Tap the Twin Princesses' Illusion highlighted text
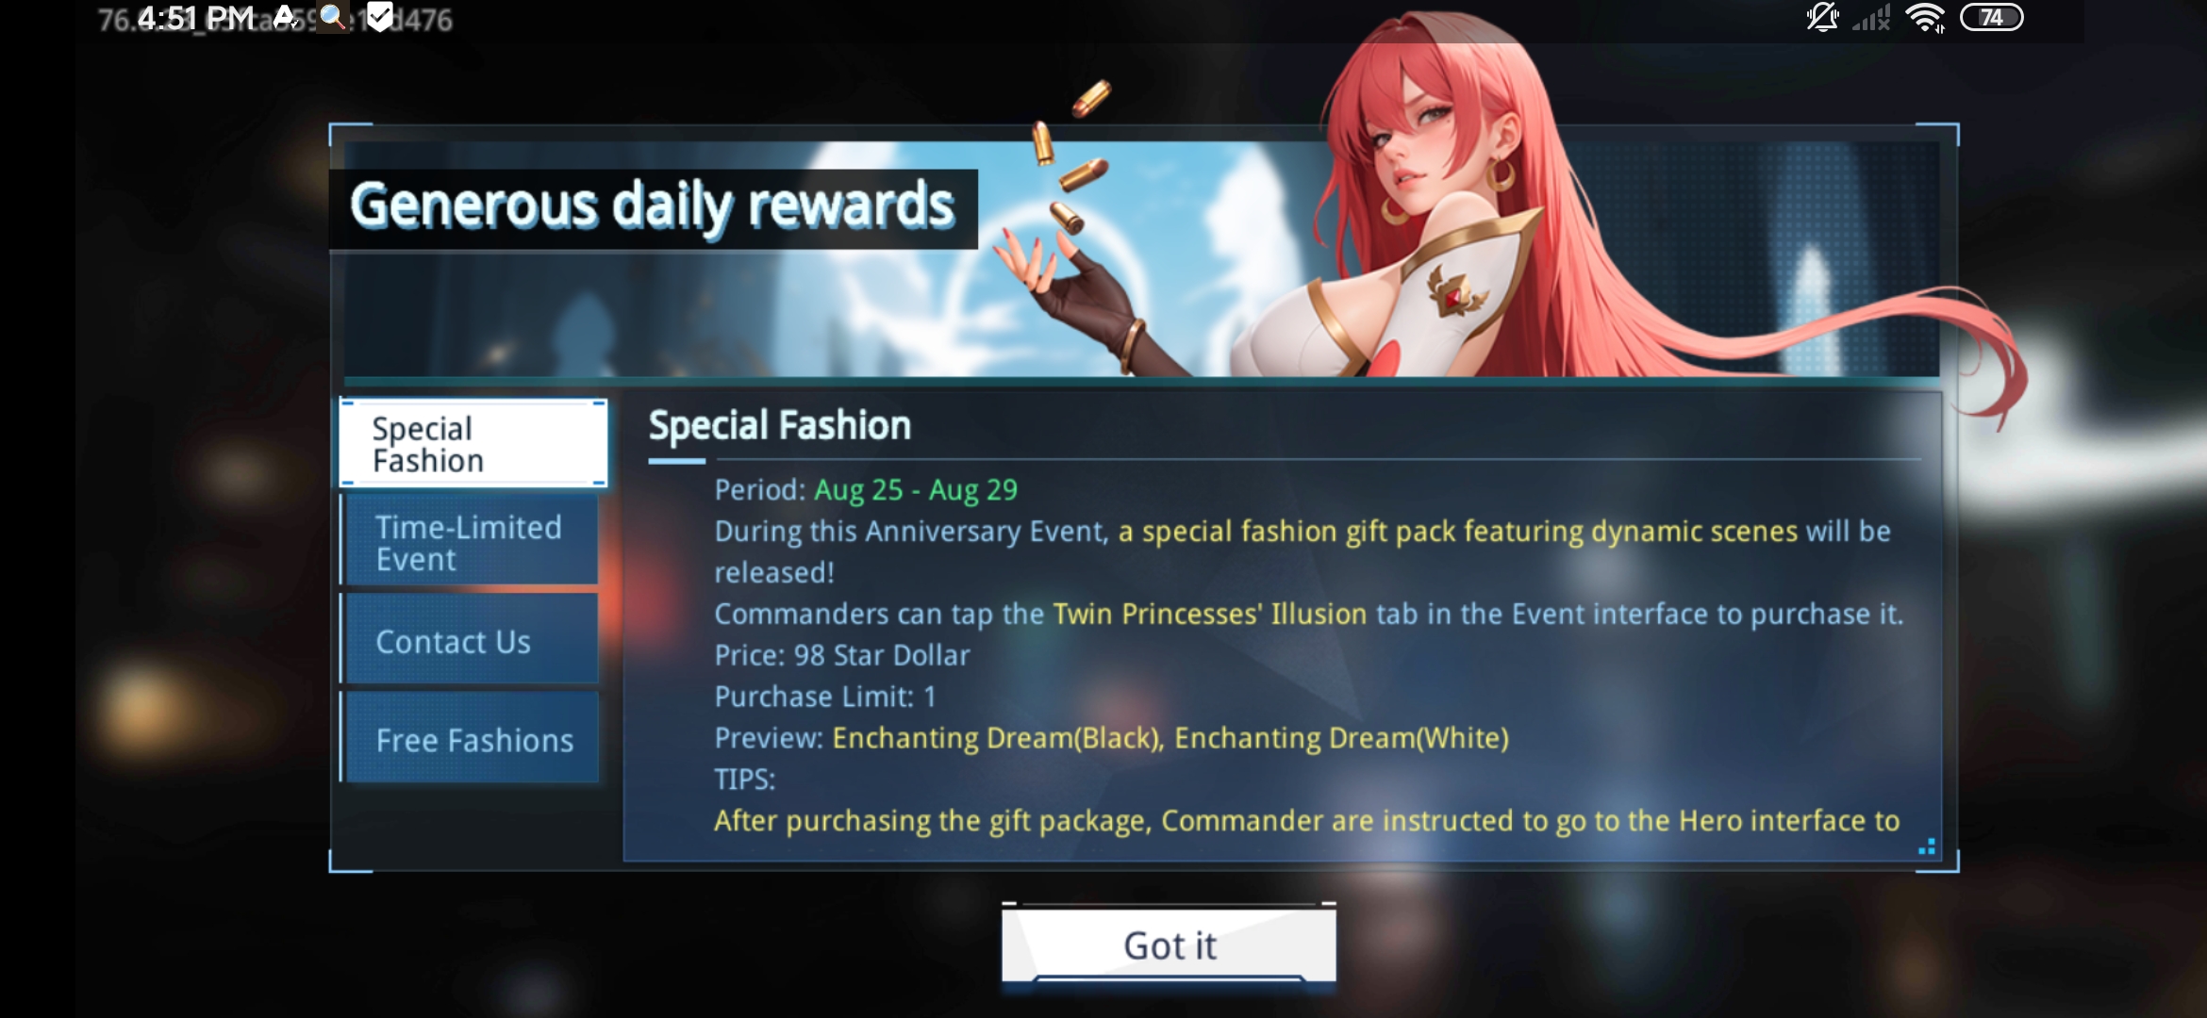 1209,615
